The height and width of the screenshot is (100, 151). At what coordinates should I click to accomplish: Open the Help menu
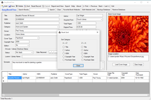[x=73, y=6]
